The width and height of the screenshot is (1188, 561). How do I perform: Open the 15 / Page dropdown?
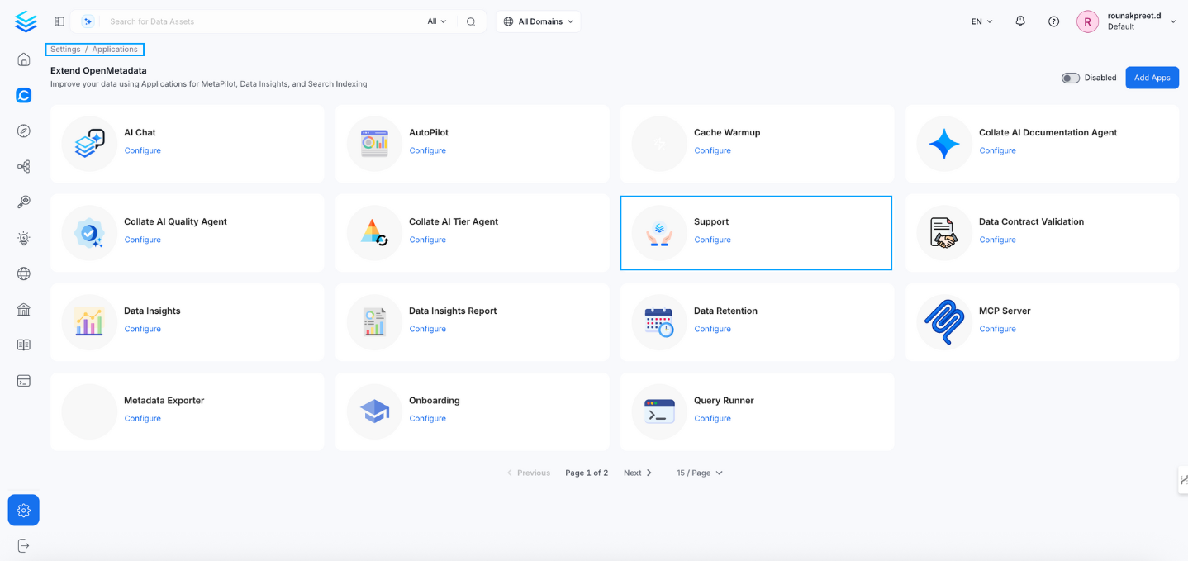coord(699,472)
